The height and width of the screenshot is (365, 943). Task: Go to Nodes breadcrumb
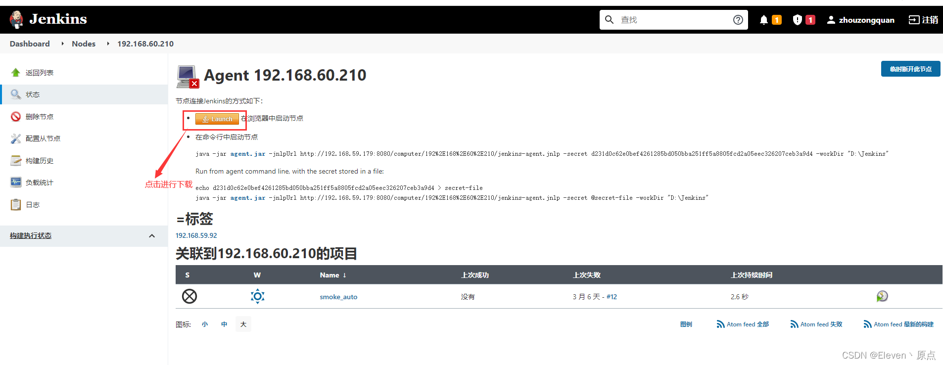(84, 44)
